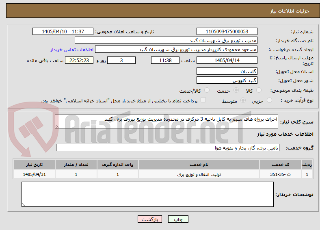Screen dimensions: 320x230
Task: Click the deadline date field 1405/04/14
Action: 227,60
